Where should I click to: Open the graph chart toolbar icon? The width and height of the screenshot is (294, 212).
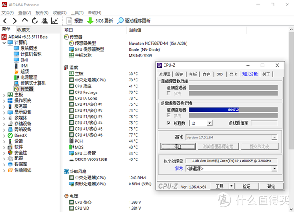tap(55, 21)
